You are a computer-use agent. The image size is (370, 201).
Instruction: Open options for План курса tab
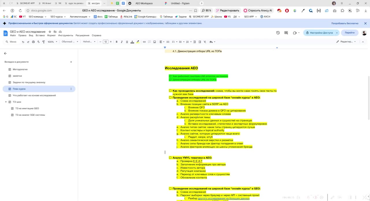[71, 89]
